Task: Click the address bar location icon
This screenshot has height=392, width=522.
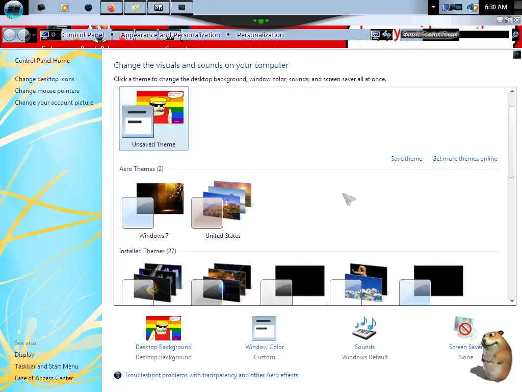Action: coord(45,34)
